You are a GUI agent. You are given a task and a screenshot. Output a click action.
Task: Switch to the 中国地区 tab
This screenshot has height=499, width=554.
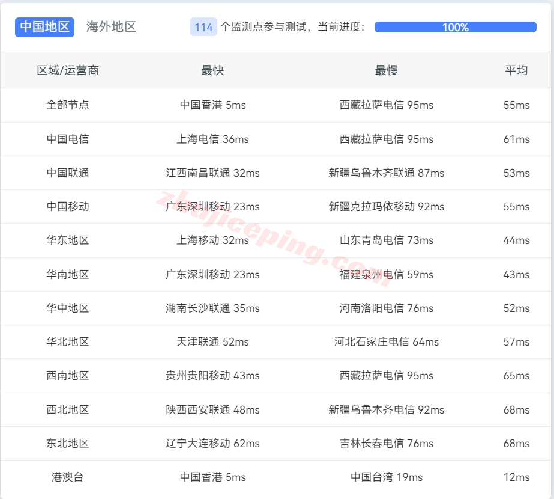pos(44,27)
